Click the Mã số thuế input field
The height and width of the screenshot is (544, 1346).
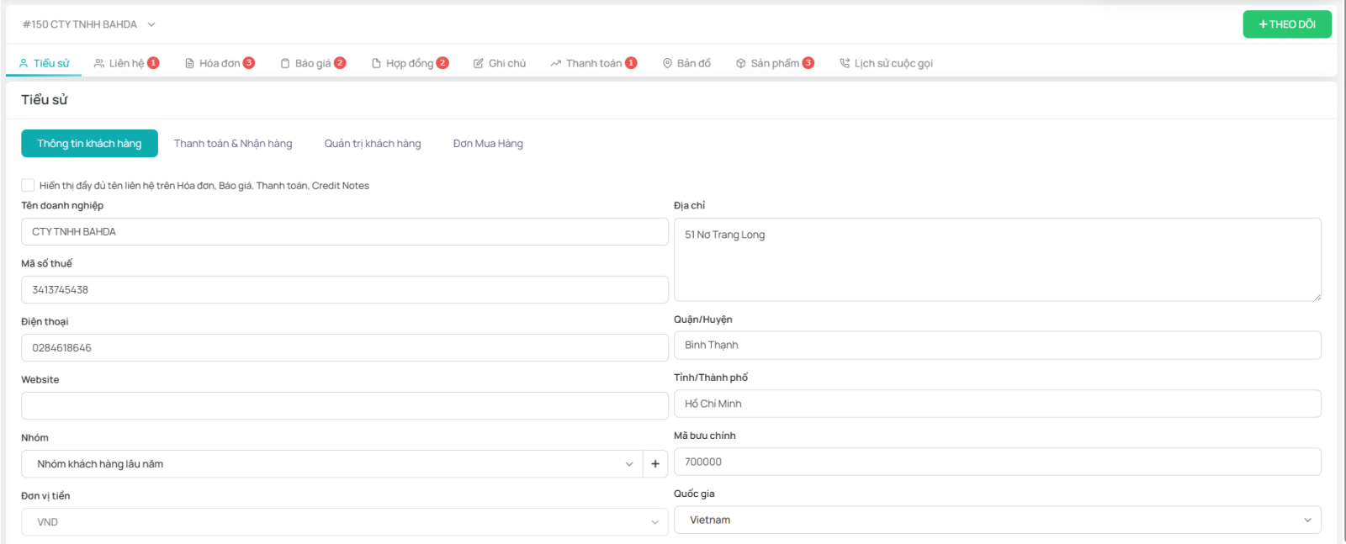tap(344, 290)
